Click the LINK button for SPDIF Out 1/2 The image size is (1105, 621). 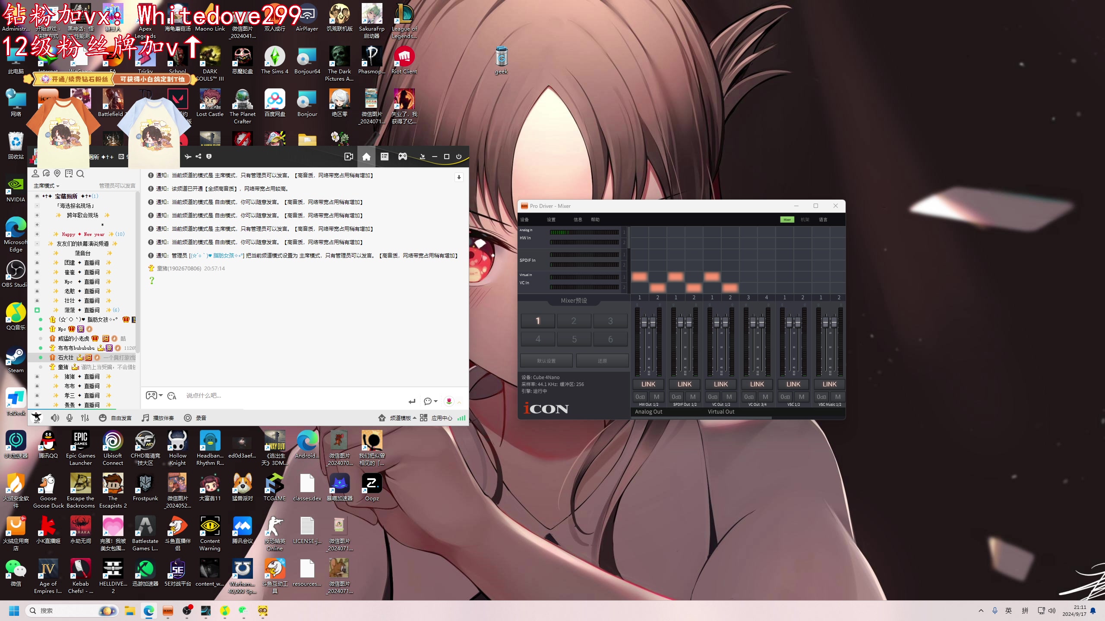pyautogui.click(x=685, y=384)
